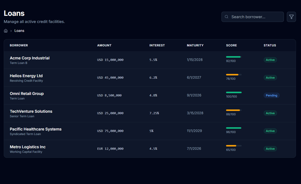Open the TechVenture Solutions borrower

point(31,111)
